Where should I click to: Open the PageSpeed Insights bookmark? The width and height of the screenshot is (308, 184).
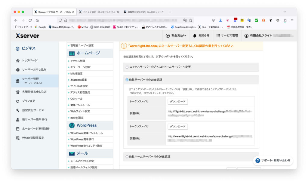click(183, 27)
